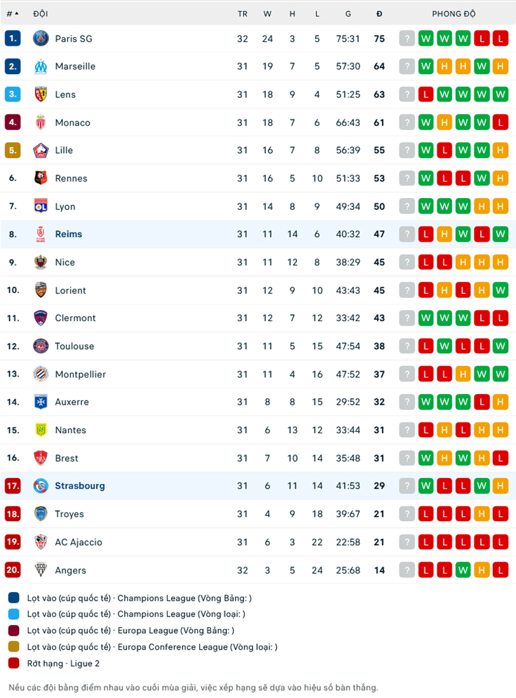Click Troyes rank 18 position badge
516x698 pixels.
tap(13, 514)
